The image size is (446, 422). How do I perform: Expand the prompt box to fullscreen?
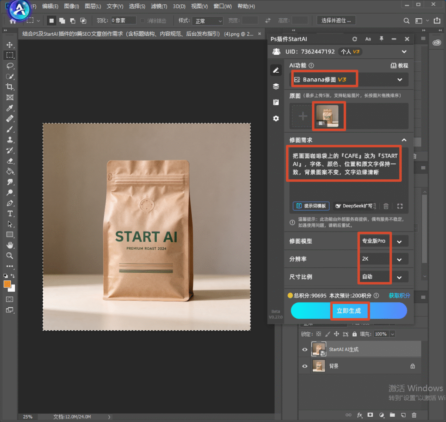[400, 206]
